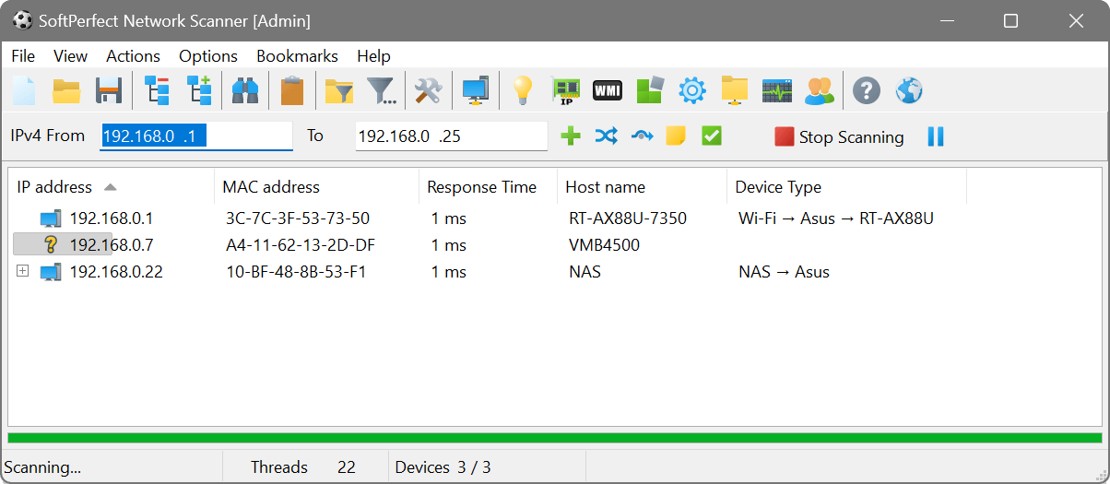Click the shared network folder icon

coord(735,90)
